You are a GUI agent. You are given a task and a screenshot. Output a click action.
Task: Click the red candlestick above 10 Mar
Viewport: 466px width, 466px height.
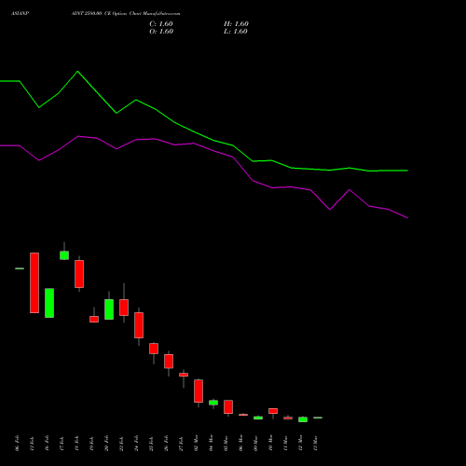click(273, 411)
